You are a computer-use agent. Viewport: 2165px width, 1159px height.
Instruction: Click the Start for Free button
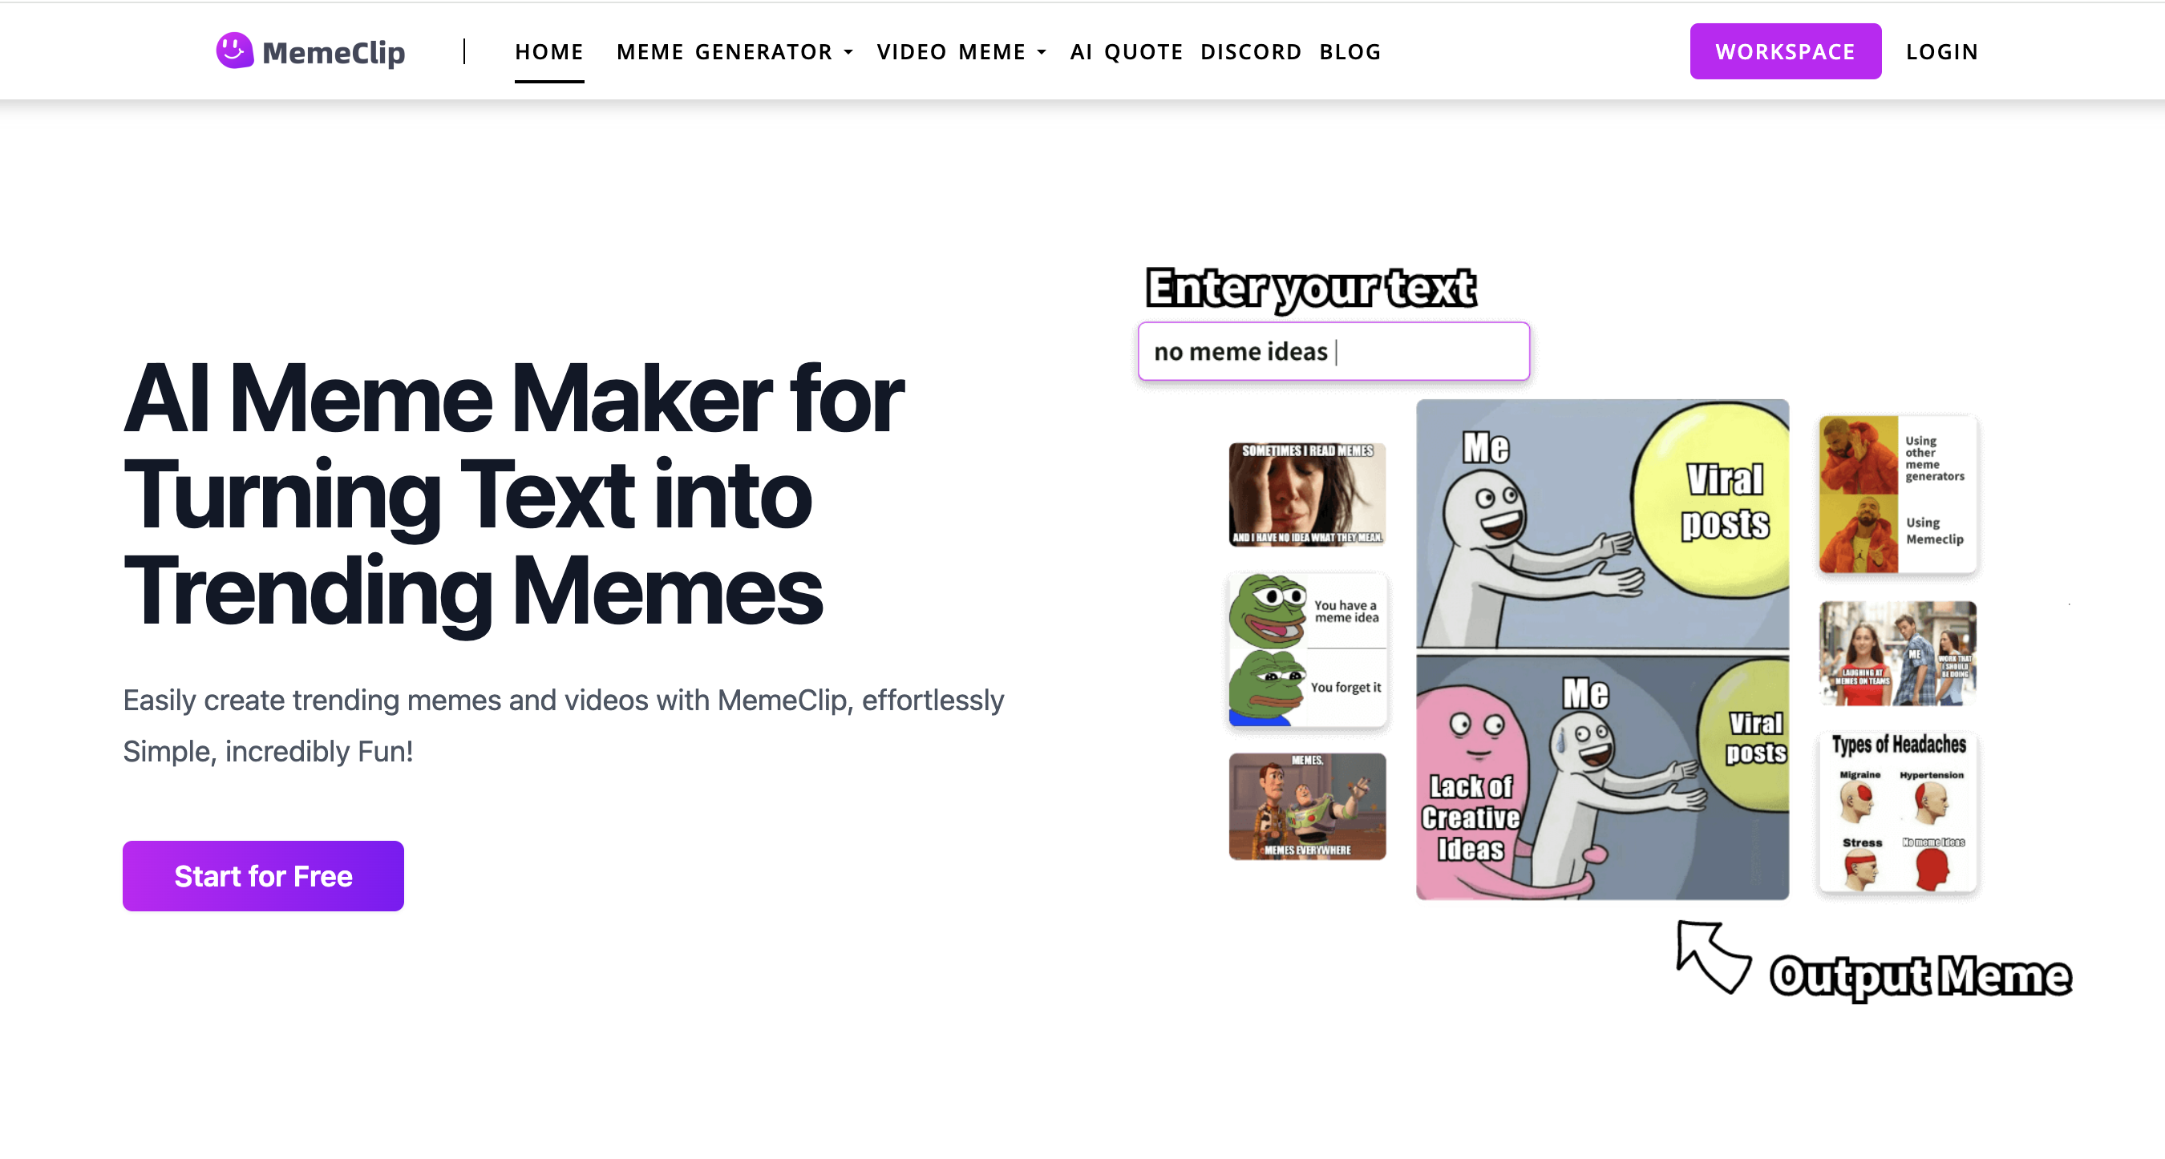pyautogui.click(x=263, y=875)
